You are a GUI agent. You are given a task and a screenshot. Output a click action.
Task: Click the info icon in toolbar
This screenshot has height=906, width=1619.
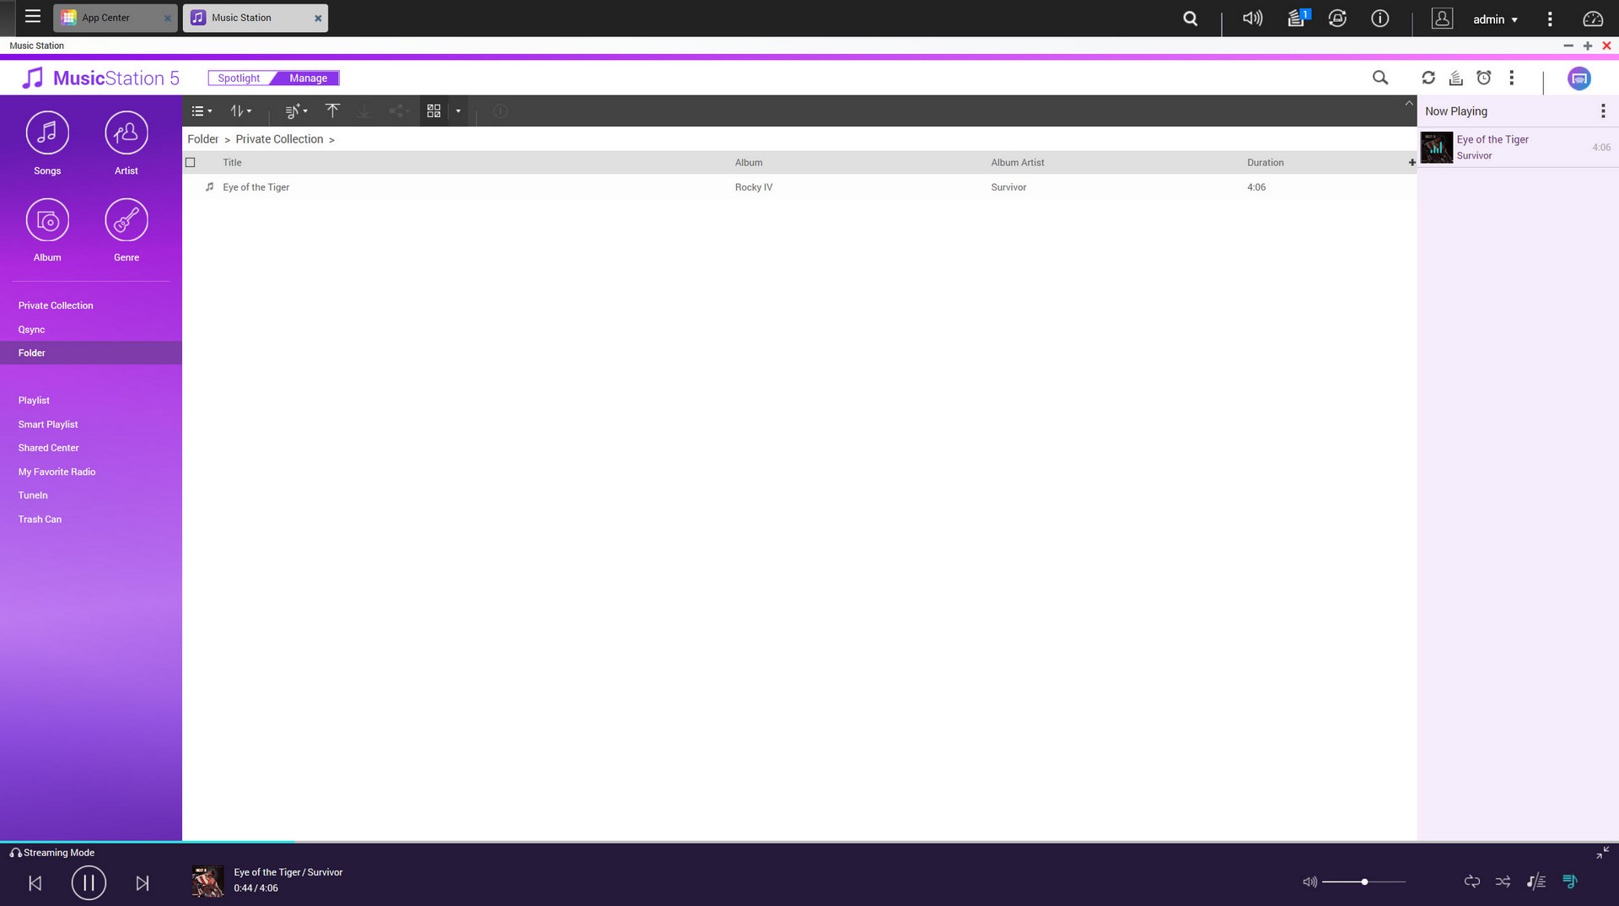coord(500,111)
